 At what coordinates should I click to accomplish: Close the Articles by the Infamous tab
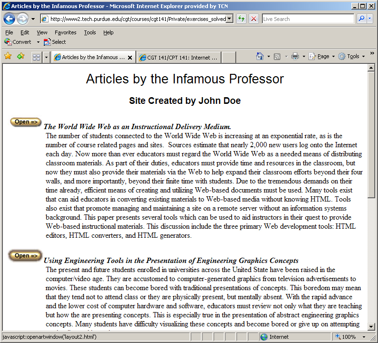coord(129,58)
